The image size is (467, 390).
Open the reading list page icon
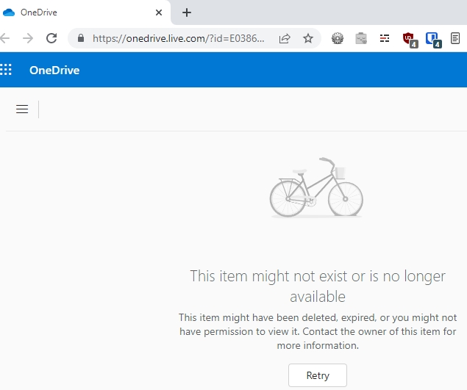click(455, 38)
